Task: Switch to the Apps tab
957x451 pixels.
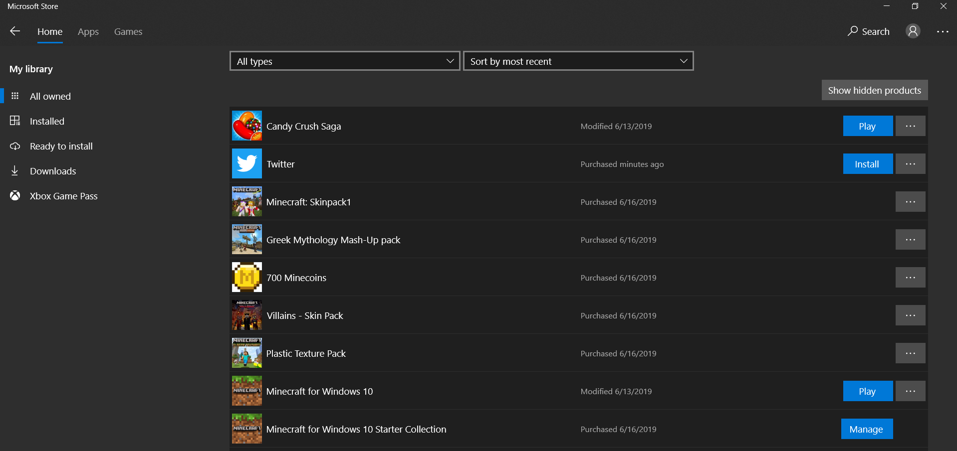Action: click(88, 32)
